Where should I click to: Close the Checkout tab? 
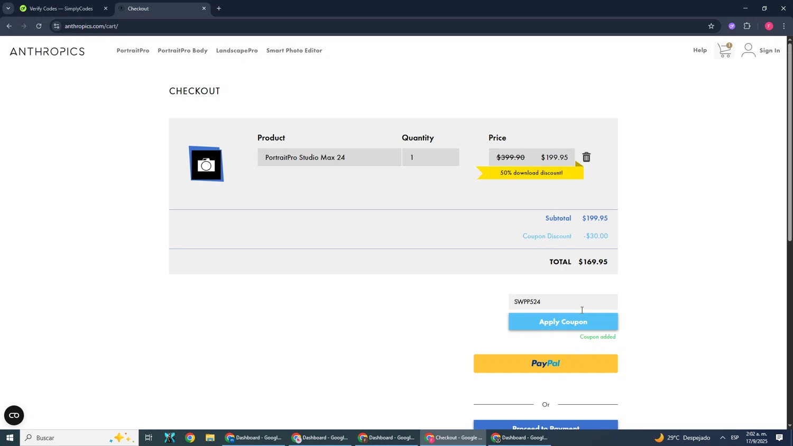204,8
